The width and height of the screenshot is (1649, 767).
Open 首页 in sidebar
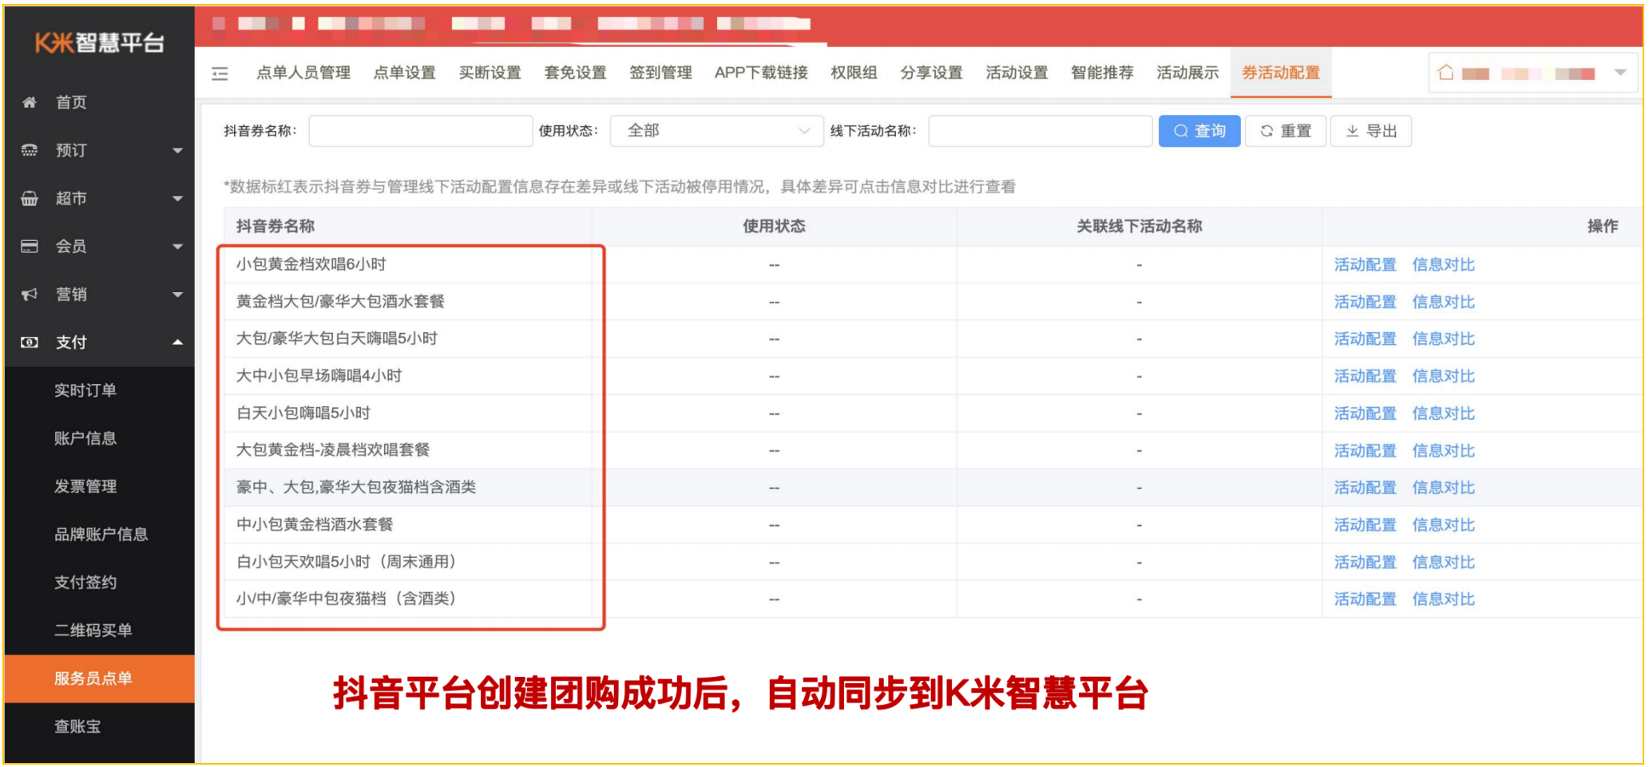[71, 102]
